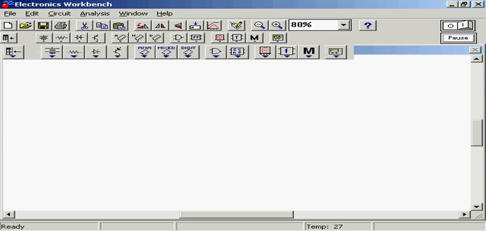The width and height of the screenshot is (486, 231).
Task: Click the horizontal scrollbar left arrow
Action: [8, 214]
